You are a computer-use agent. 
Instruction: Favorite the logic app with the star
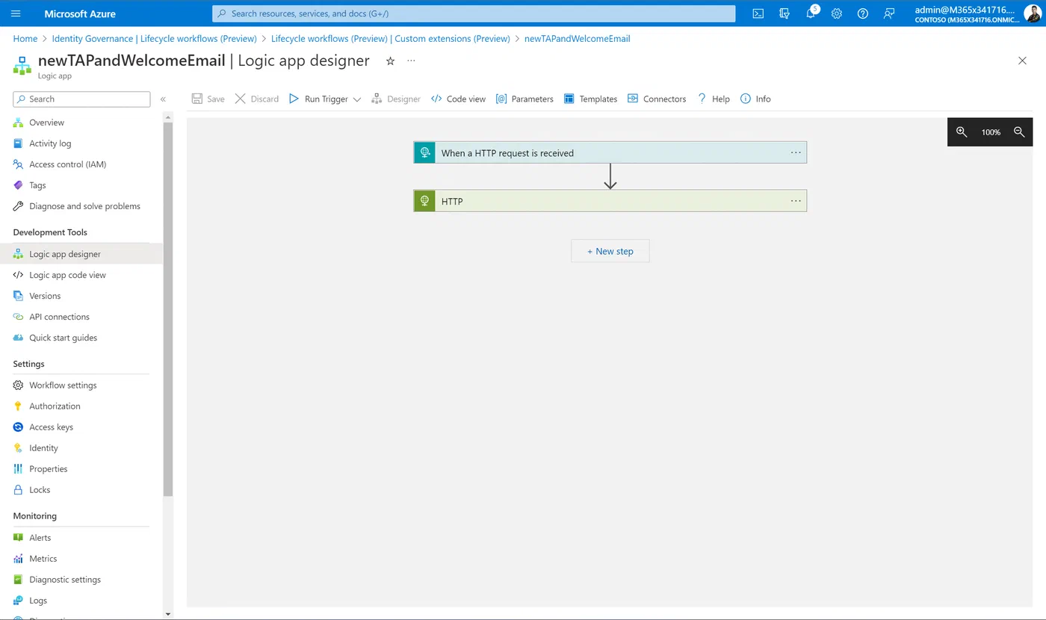390,61
